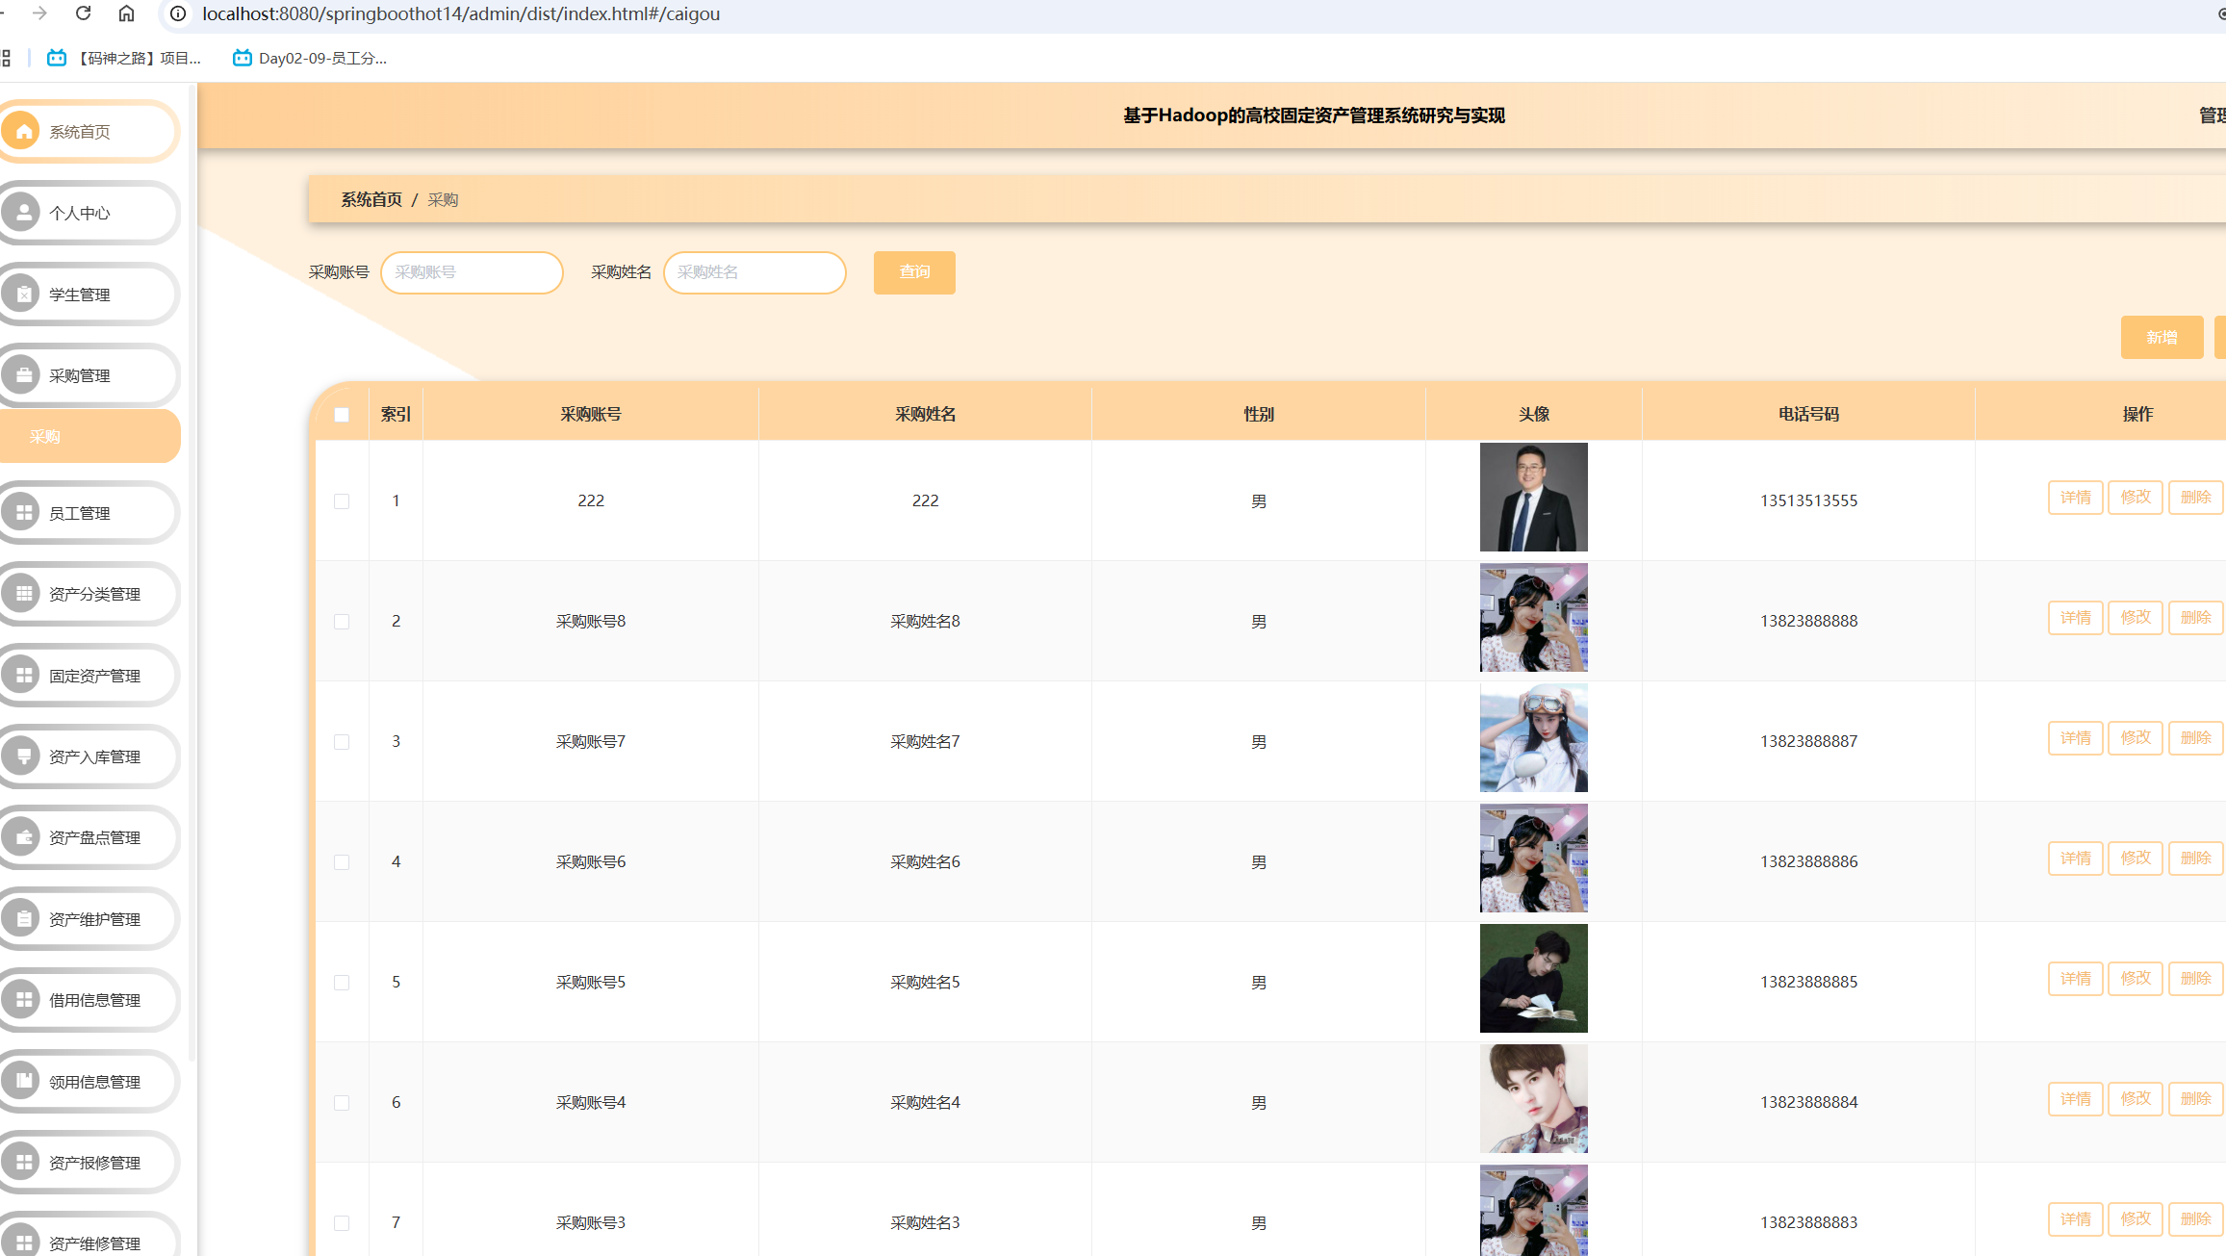Click the 新增 add button
This screenshot has height=1256, width=2226.
click(2162, 337)
